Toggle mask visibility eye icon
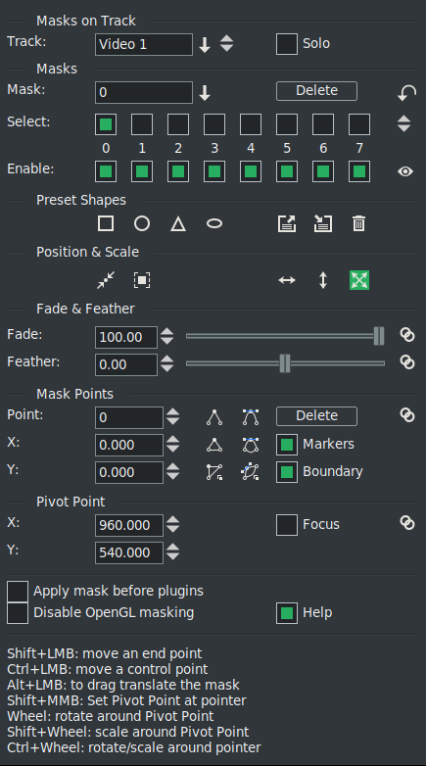 (405, 171)
